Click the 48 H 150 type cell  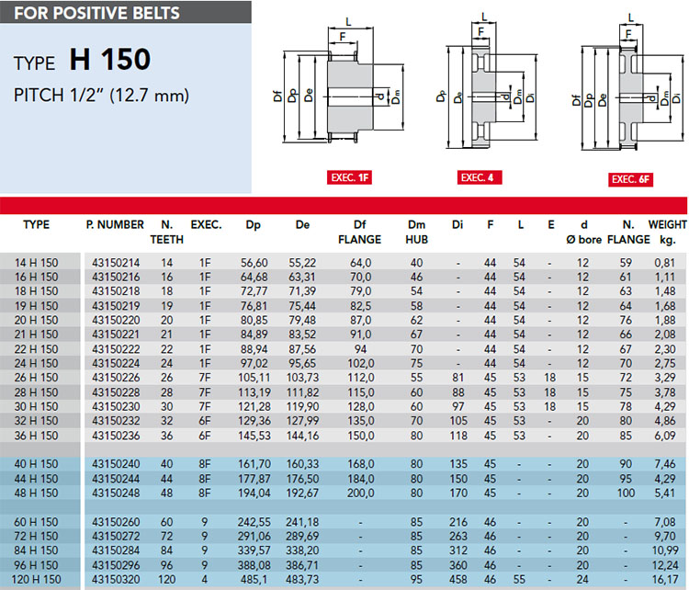[37, 493]
